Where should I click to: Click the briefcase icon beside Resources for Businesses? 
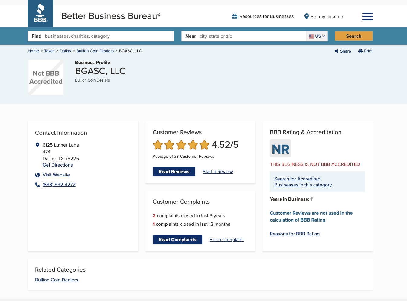pyautogui.click(x=234, y=16)
